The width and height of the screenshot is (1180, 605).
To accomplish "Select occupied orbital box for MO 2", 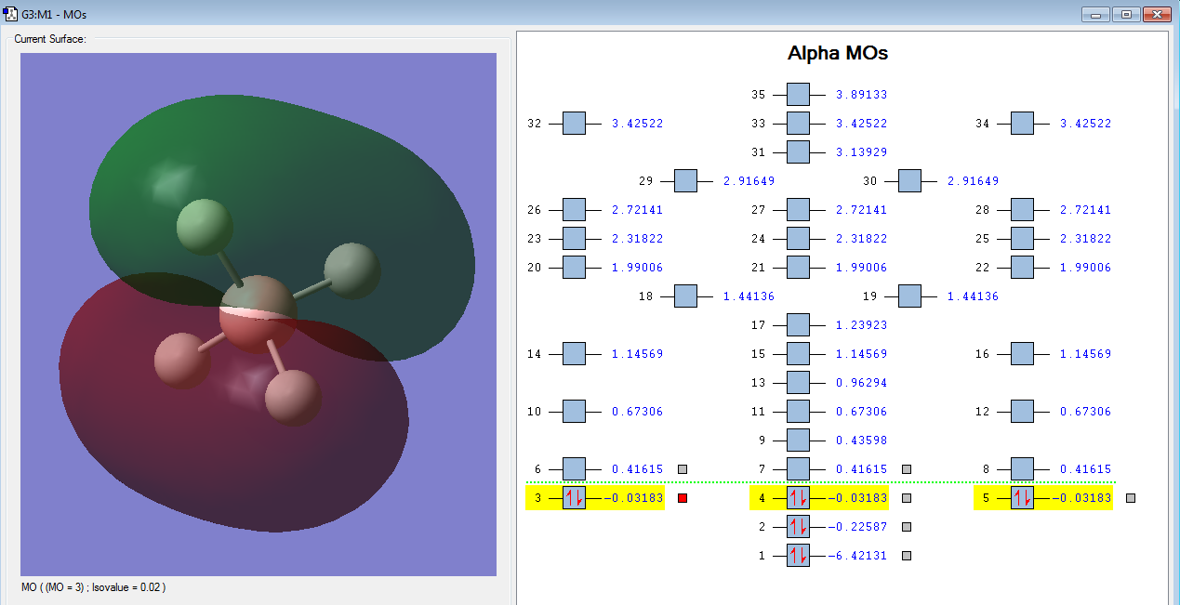I will tap(798, 527).
